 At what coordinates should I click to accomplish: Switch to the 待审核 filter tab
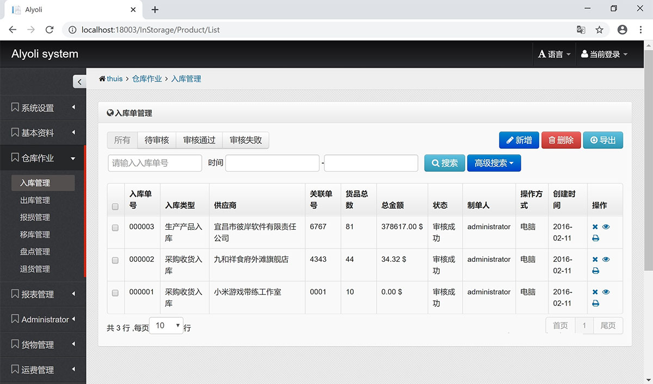click(x=157, y=140)
